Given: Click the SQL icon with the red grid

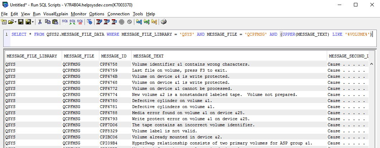Looking at the screenshot, I should pyautogui.click(x=80, y=22).
